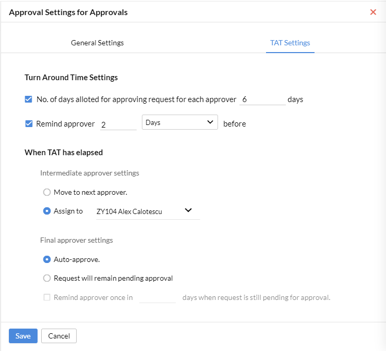Toggle the Remind approver checkbox
The height and width of the screenshot is (351, 386).
click(x=29, y=123)
